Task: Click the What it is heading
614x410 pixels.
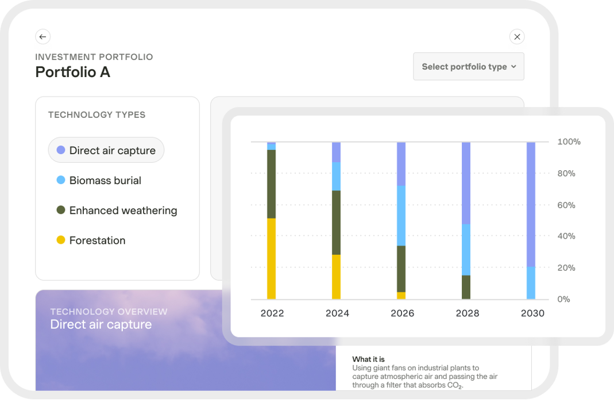Action: (x=369, y=359)
